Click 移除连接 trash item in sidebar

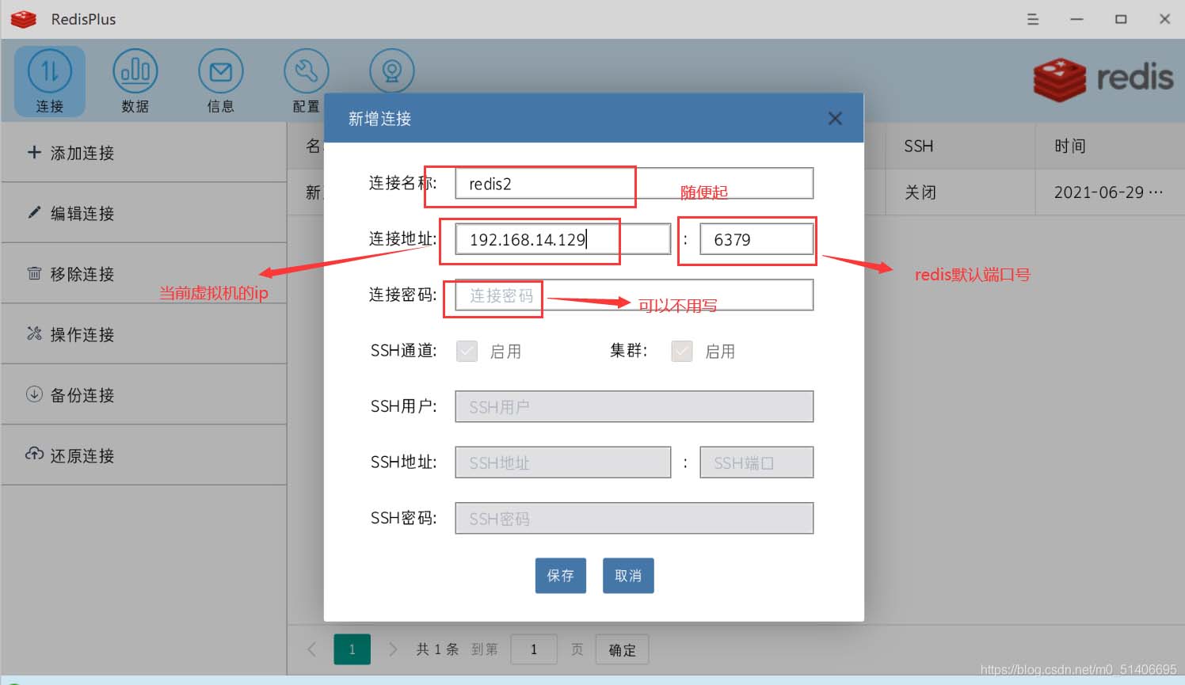[71, 274]
